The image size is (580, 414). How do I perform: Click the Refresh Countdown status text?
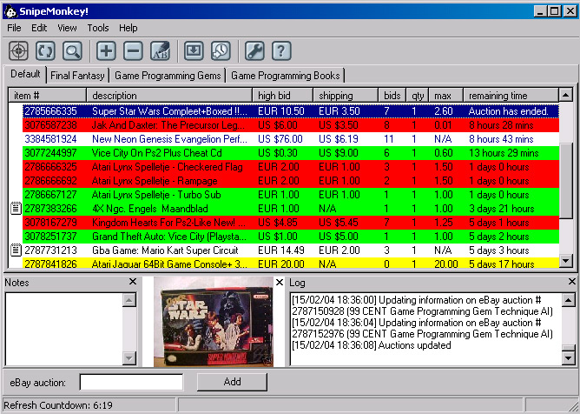point(58,405)
